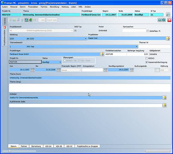Click the magnifier search icon beside B-Typ
The height and width of the screenshot is (154, 173).
point(168,14)
